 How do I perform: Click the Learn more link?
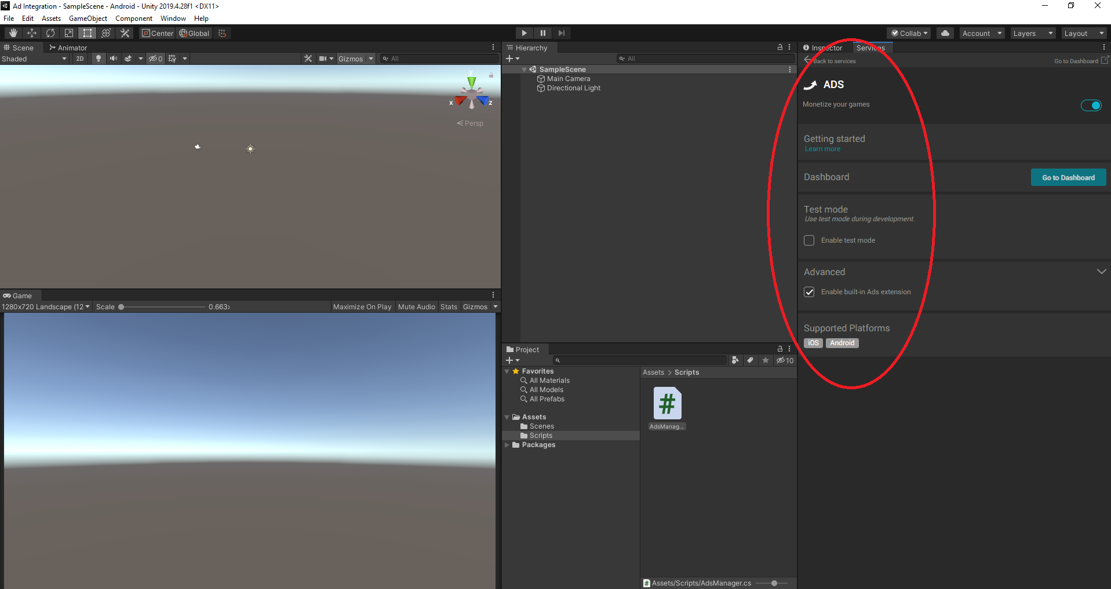pyautogui.click(x=822, y=149)
